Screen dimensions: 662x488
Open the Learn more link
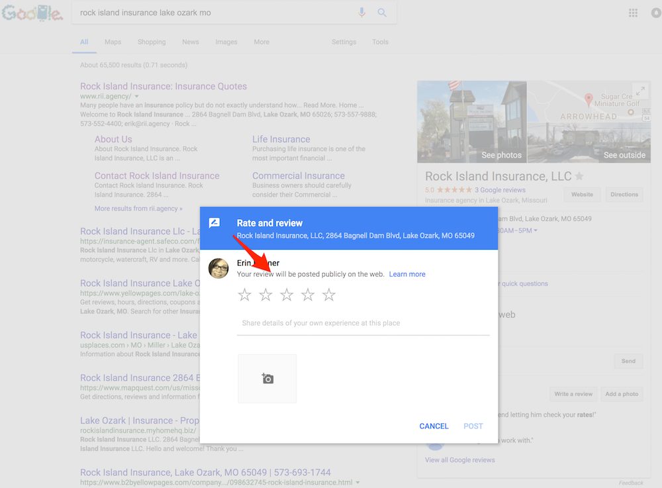pos(407,274)
